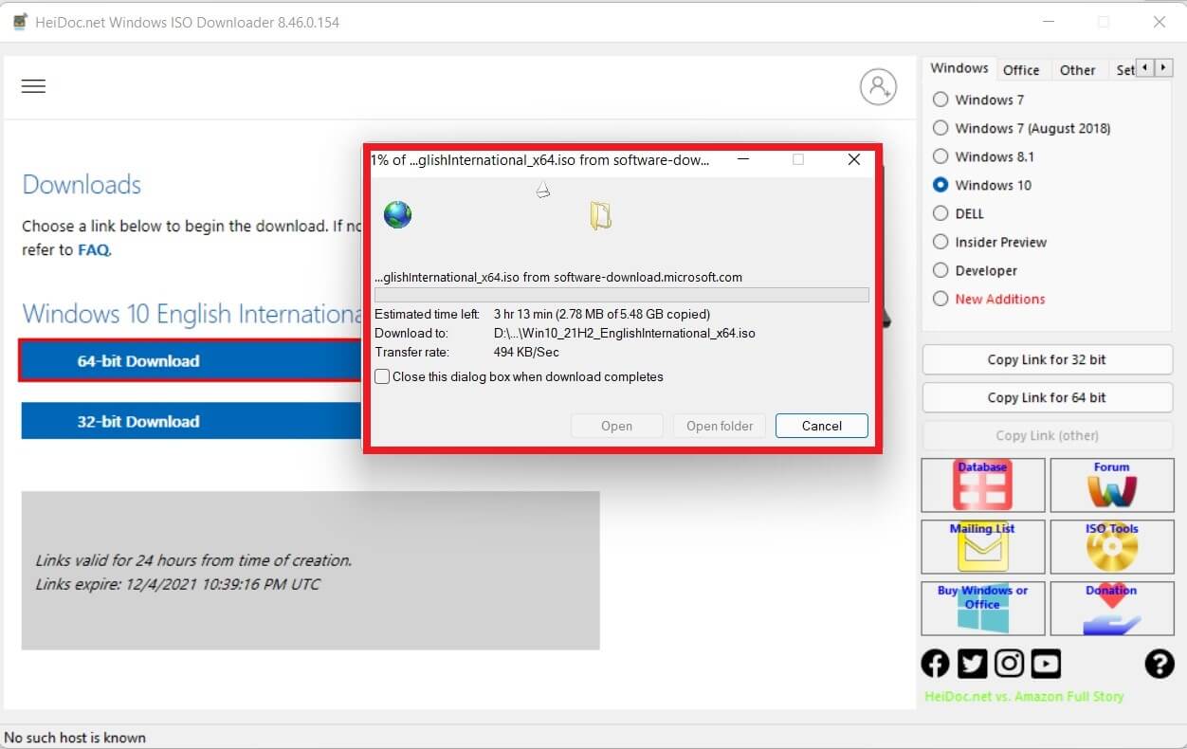Open help via question mark icon
Image resolution: width=1187 pixels, height=749 pixels.
(1159, 664)
